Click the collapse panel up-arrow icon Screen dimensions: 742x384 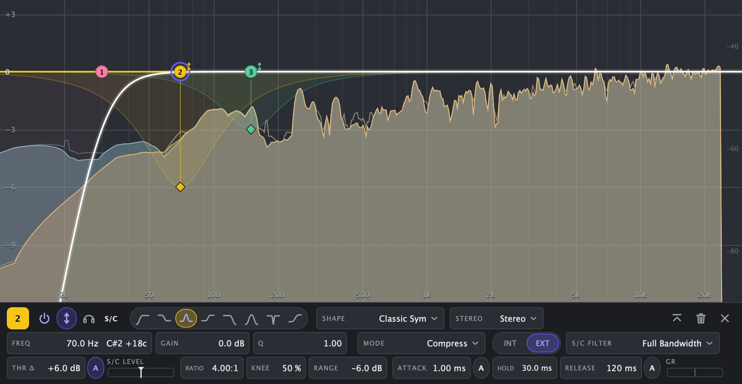677,318
